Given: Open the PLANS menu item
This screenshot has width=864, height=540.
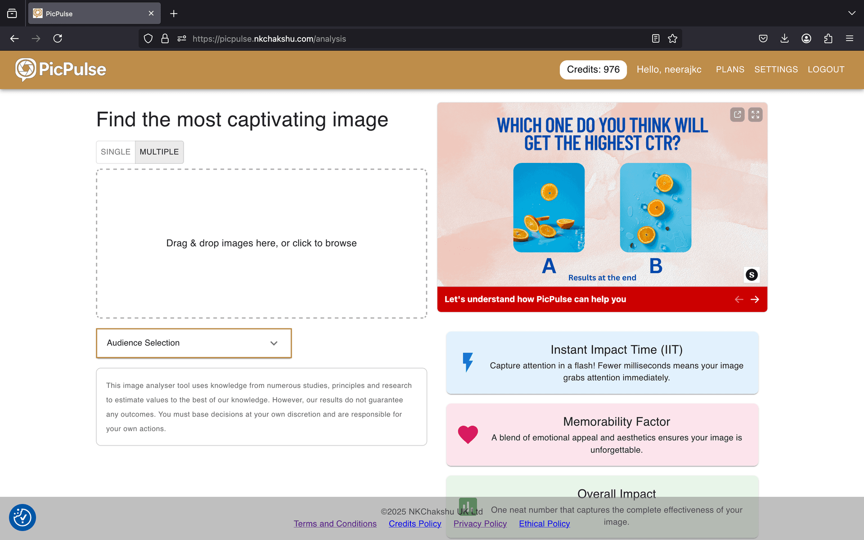Looking at the screenshot, I should point(730,69).
